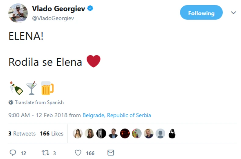Expand the tweet options chevron
The height and width of the screenshot is (159, 241).
coord(233,13)
